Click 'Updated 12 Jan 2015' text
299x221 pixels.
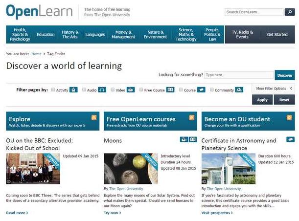click(276, 162)
